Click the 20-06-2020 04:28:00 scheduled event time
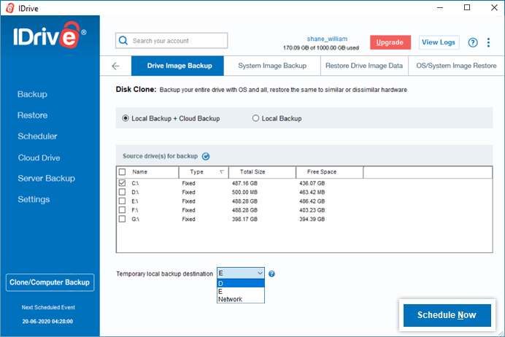This screenshot has height=337, width=505. 47,321
